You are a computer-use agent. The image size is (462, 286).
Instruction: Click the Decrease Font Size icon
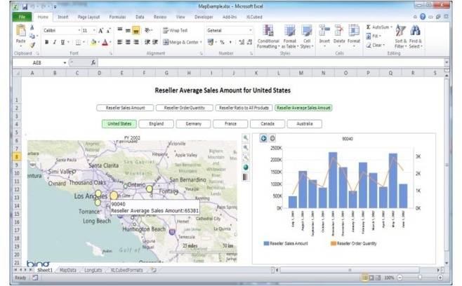click(x=108, y=30)
